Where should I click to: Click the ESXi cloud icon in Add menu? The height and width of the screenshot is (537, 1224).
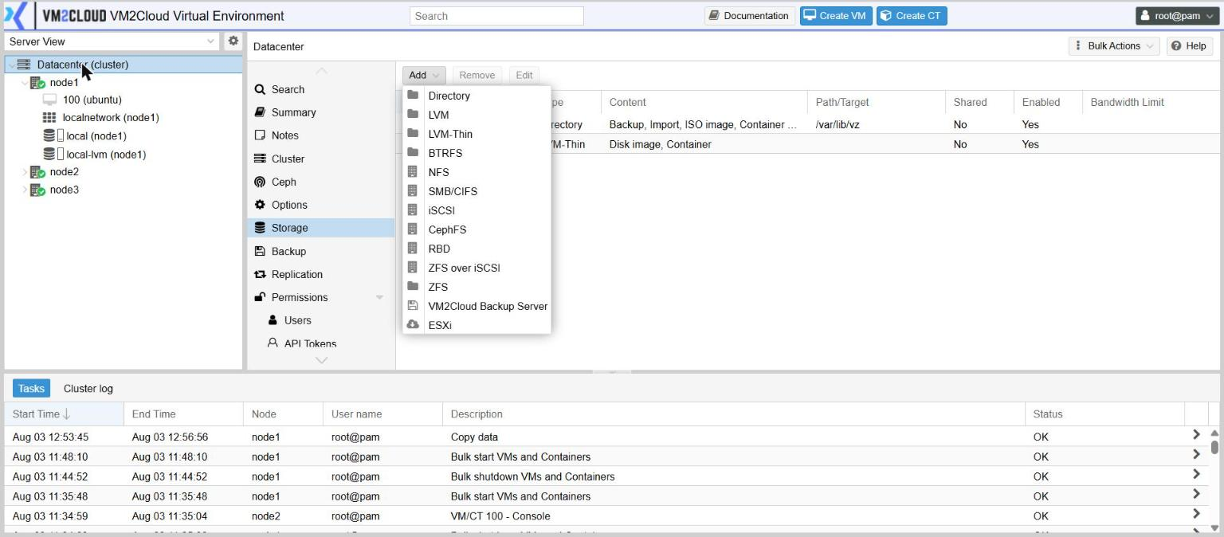[x=413, y=325]
